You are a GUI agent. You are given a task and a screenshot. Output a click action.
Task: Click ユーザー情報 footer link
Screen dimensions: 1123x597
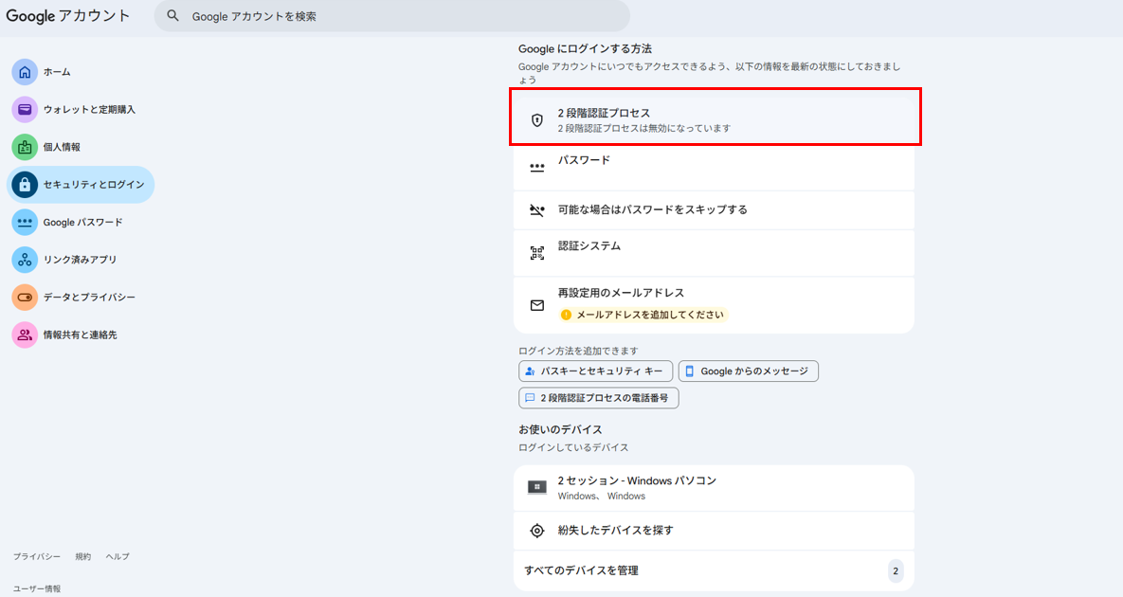(x=37, y=589)
